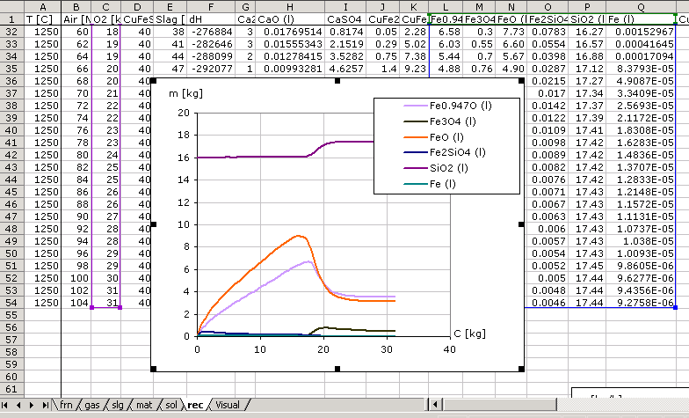Screen dimensions: 689x418
Task: Jump to last sheet with navigation arrow
Action: tap(45, 405)
